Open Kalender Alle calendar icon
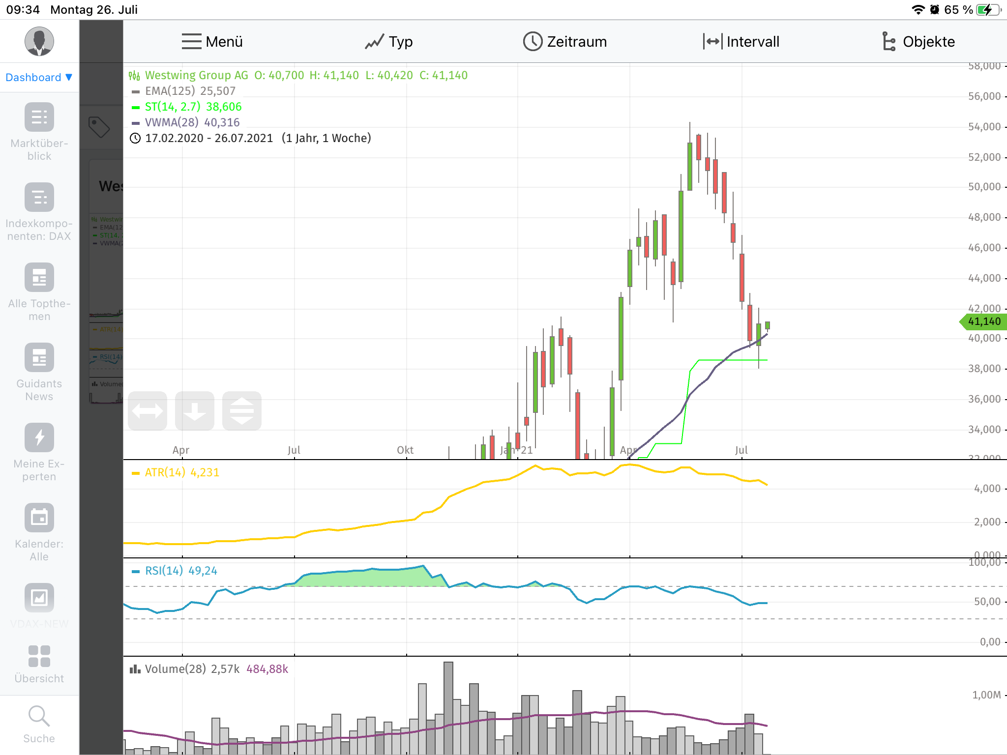 click(x=39, y=518)
